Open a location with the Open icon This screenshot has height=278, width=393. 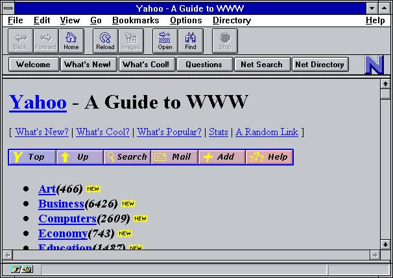point(165,41)
